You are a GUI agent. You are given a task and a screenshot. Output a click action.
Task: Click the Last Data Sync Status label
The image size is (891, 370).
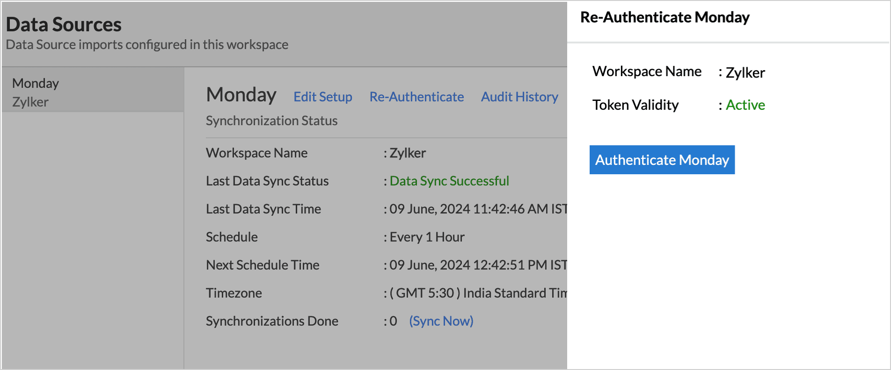(267, 181)
